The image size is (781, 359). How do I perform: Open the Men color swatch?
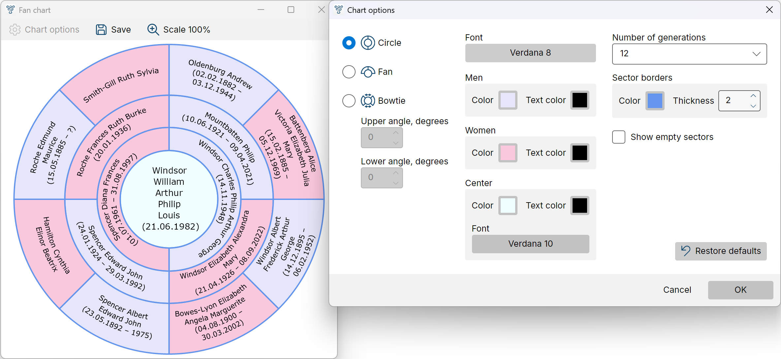coord(508,100)
